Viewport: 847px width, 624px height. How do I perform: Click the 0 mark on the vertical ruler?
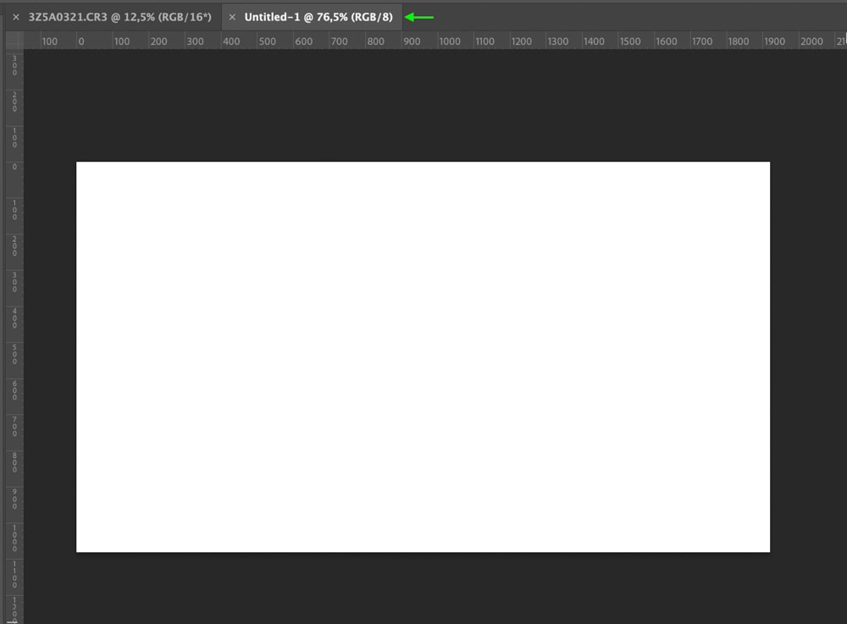[x=14, y=167]
